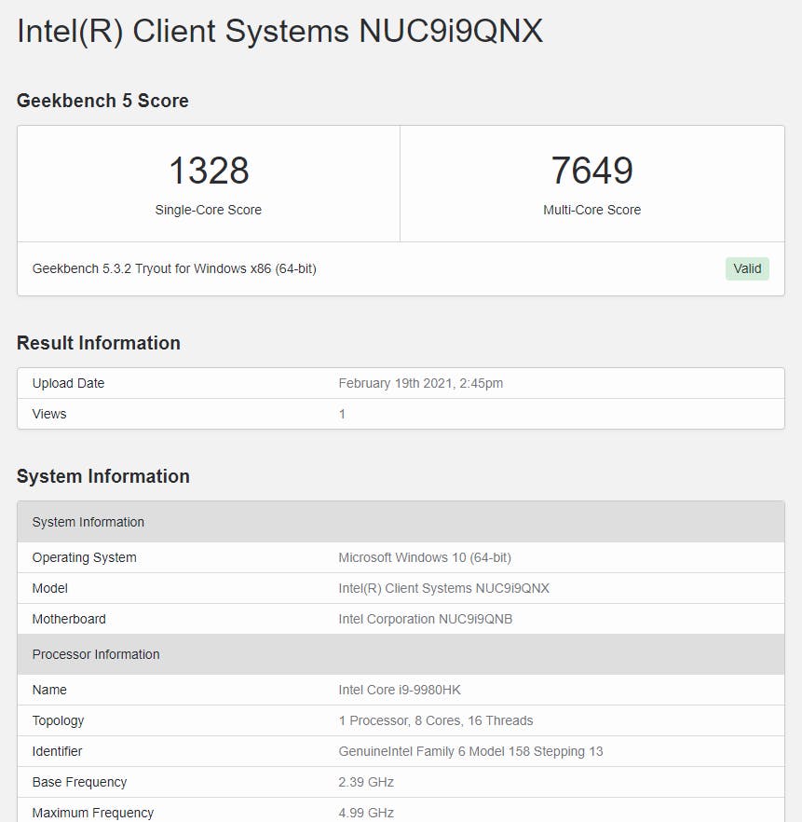
Task: Select the single-core score 1328
Action: point(209,171)
